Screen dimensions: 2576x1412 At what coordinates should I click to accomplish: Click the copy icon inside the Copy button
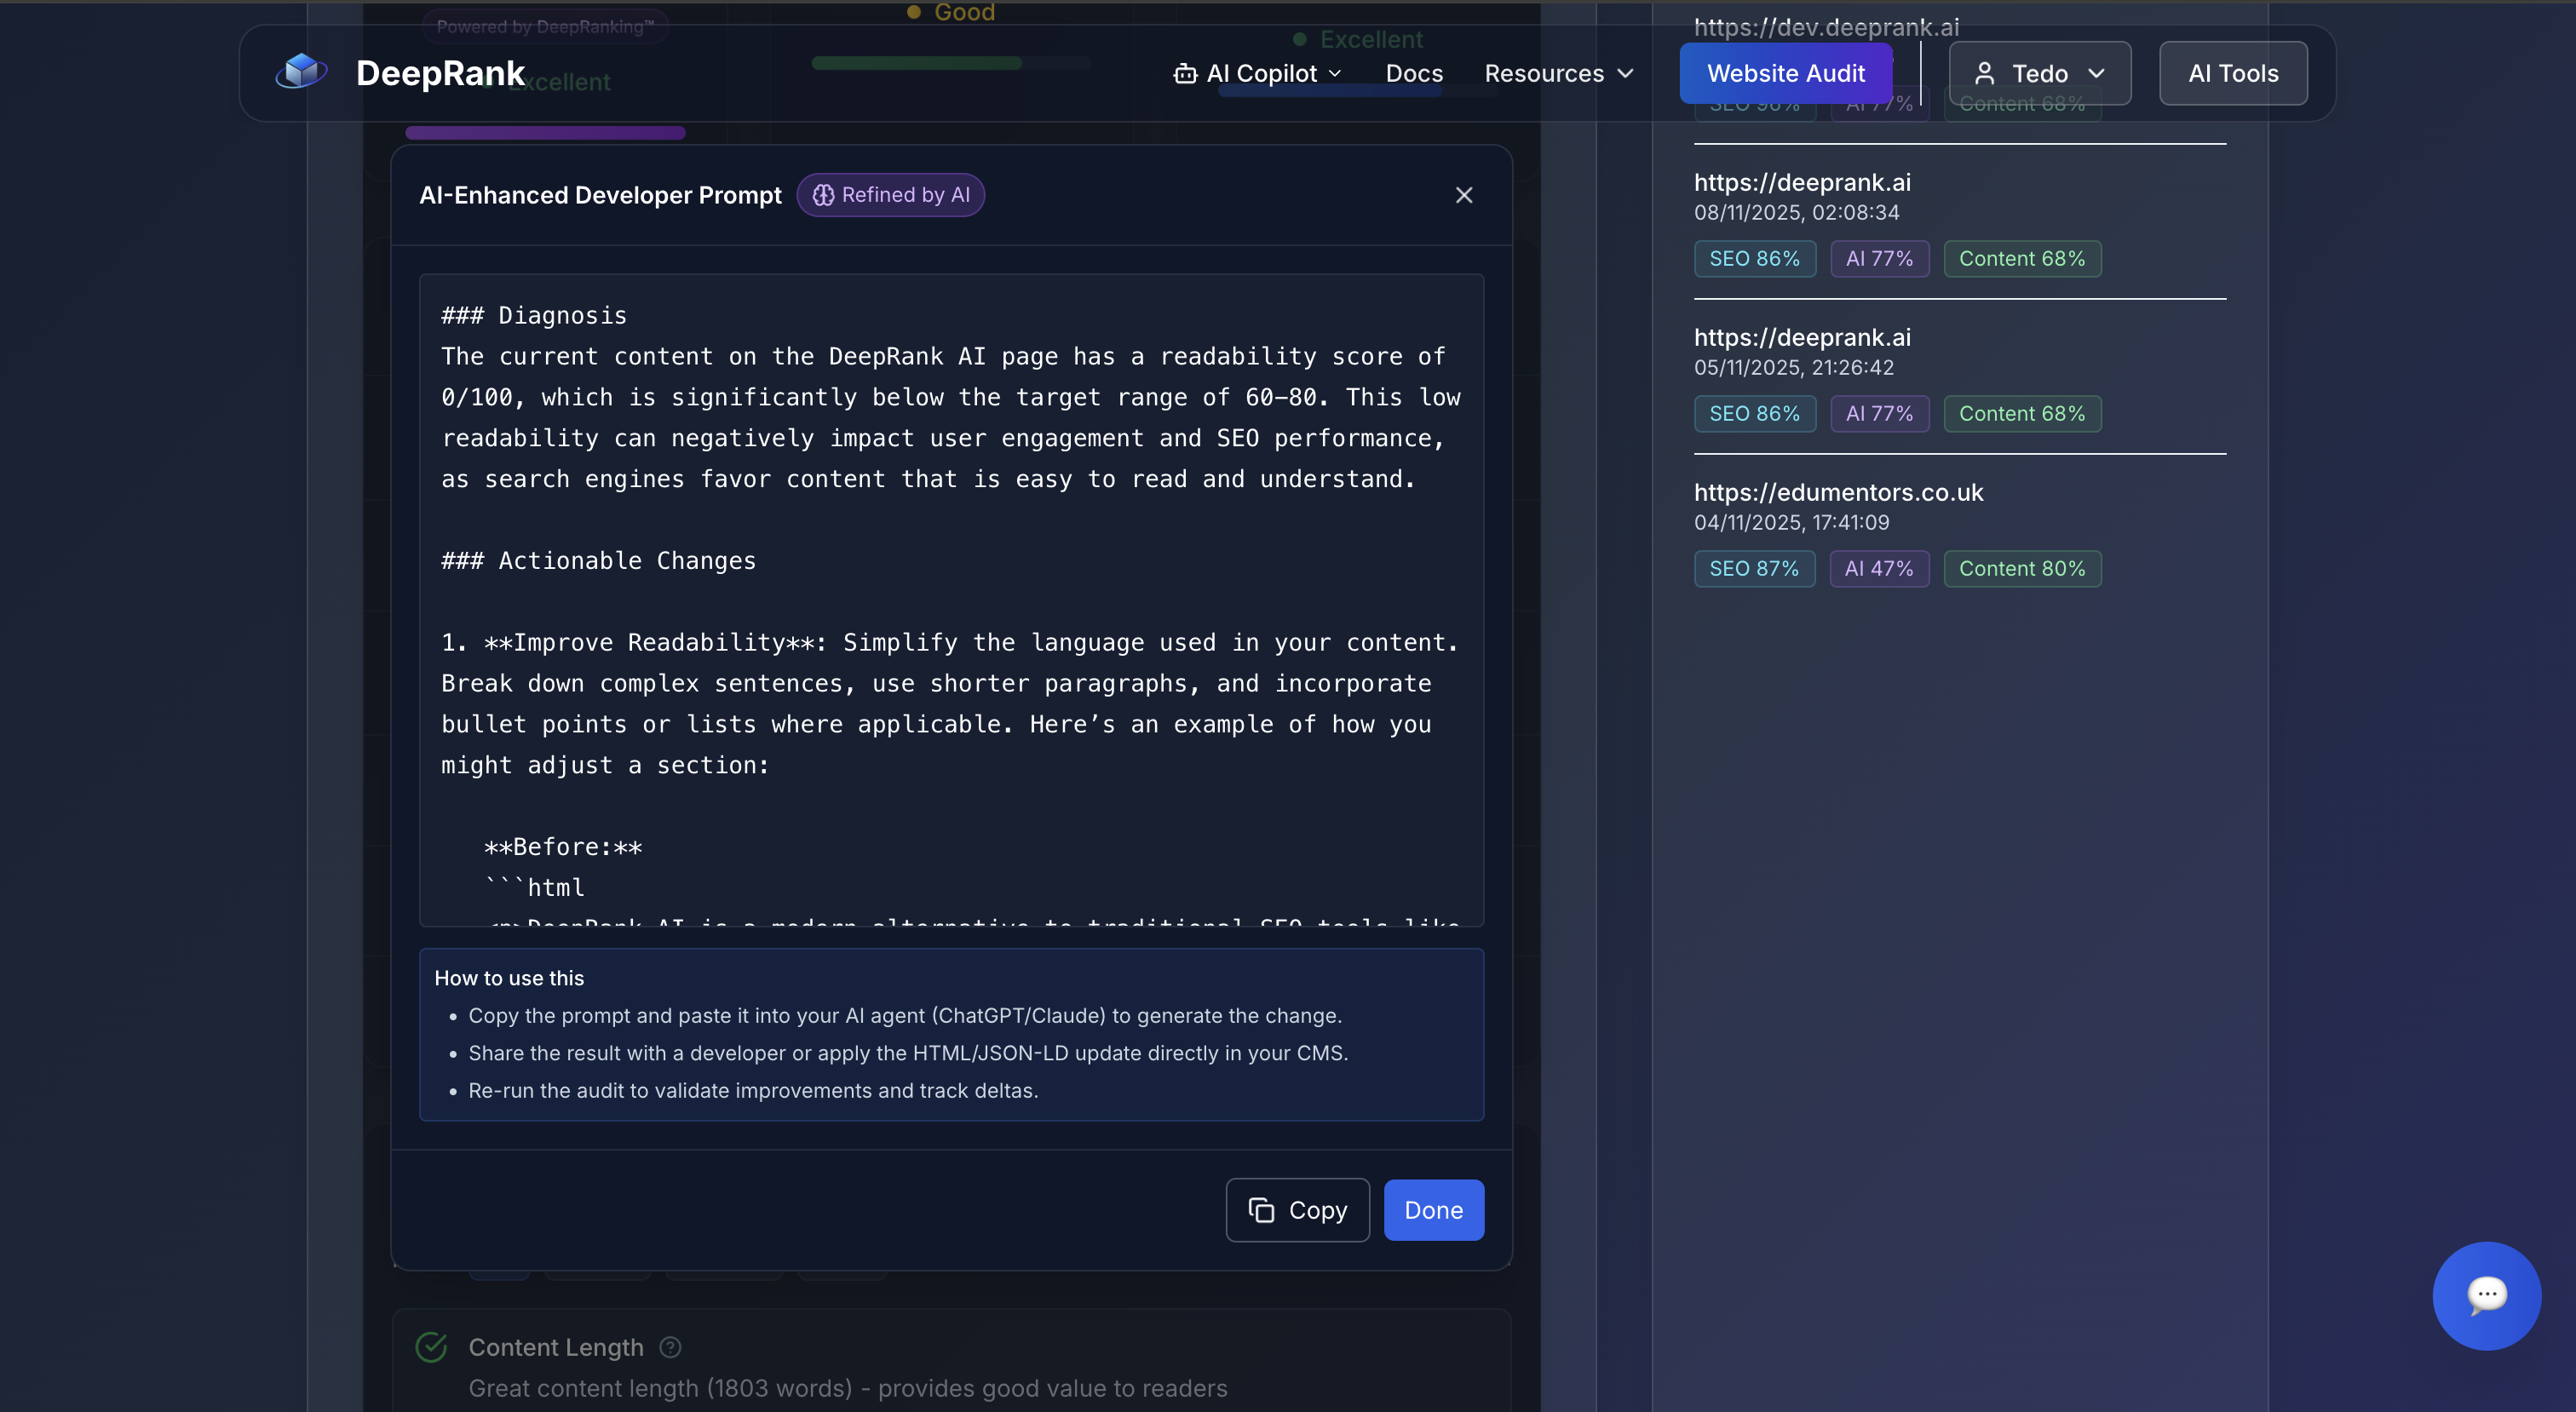1262,1210
